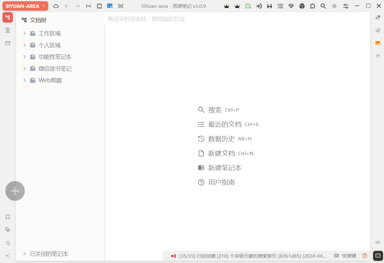Choose 新建文档 on the start page
The height and width of the screenshot is (263, 384).
point(221,153)
